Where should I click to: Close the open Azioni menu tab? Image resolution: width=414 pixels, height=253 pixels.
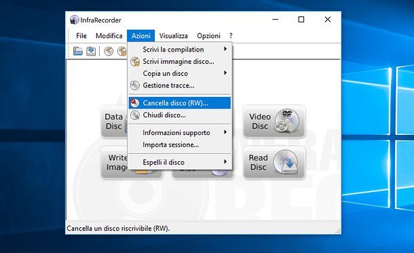point(140,36)
